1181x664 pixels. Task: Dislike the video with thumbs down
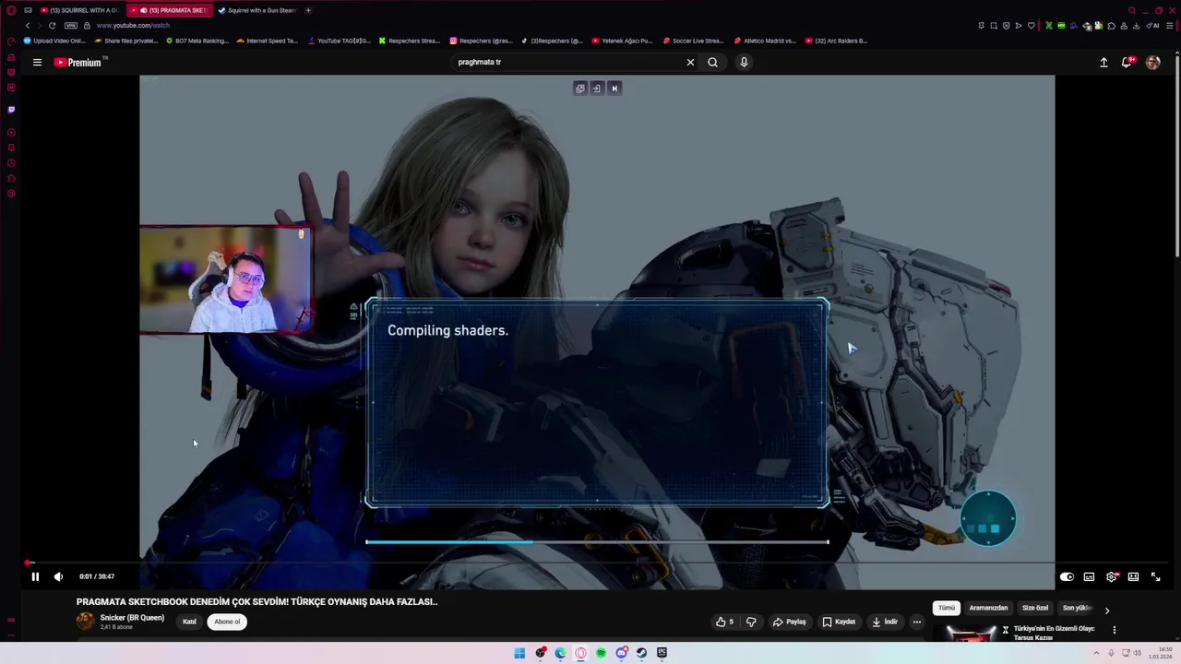pos(751,622)
